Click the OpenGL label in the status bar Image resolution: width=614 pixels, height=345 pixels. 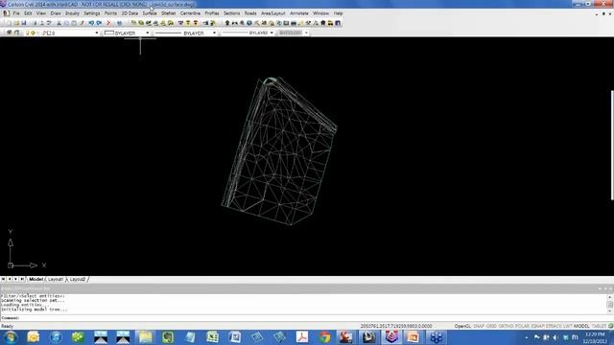(x=462, y=326)
